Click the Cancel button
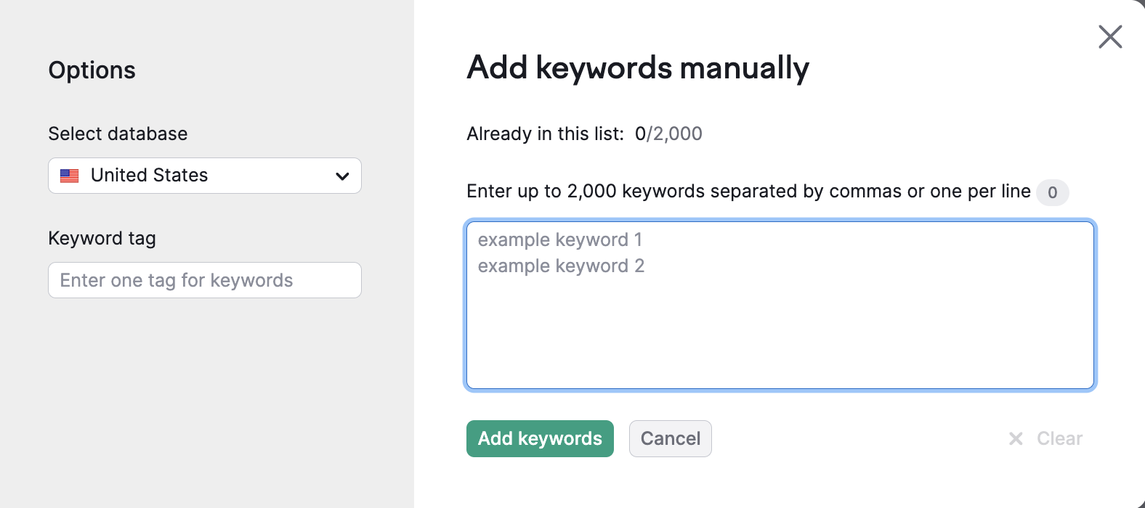Screen dimensions: 1145x508 coord(671,438)
